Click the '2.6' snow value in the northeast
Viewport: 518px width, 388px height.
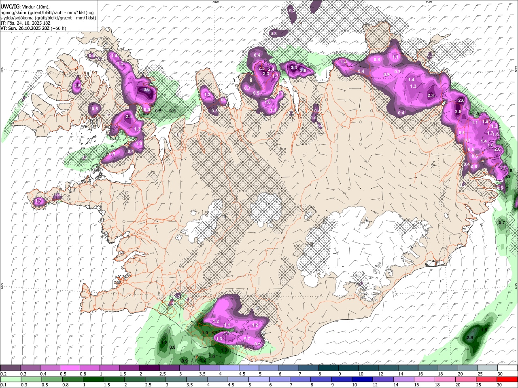tap(461, 100)
